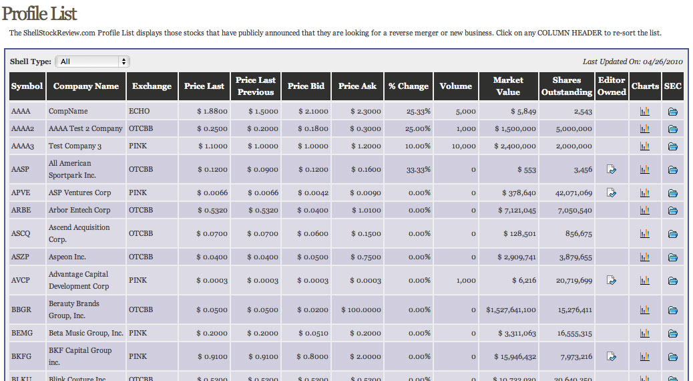View chart for Beta Music Group
This screenshot has height=381, width=693.
pos(645,333)
